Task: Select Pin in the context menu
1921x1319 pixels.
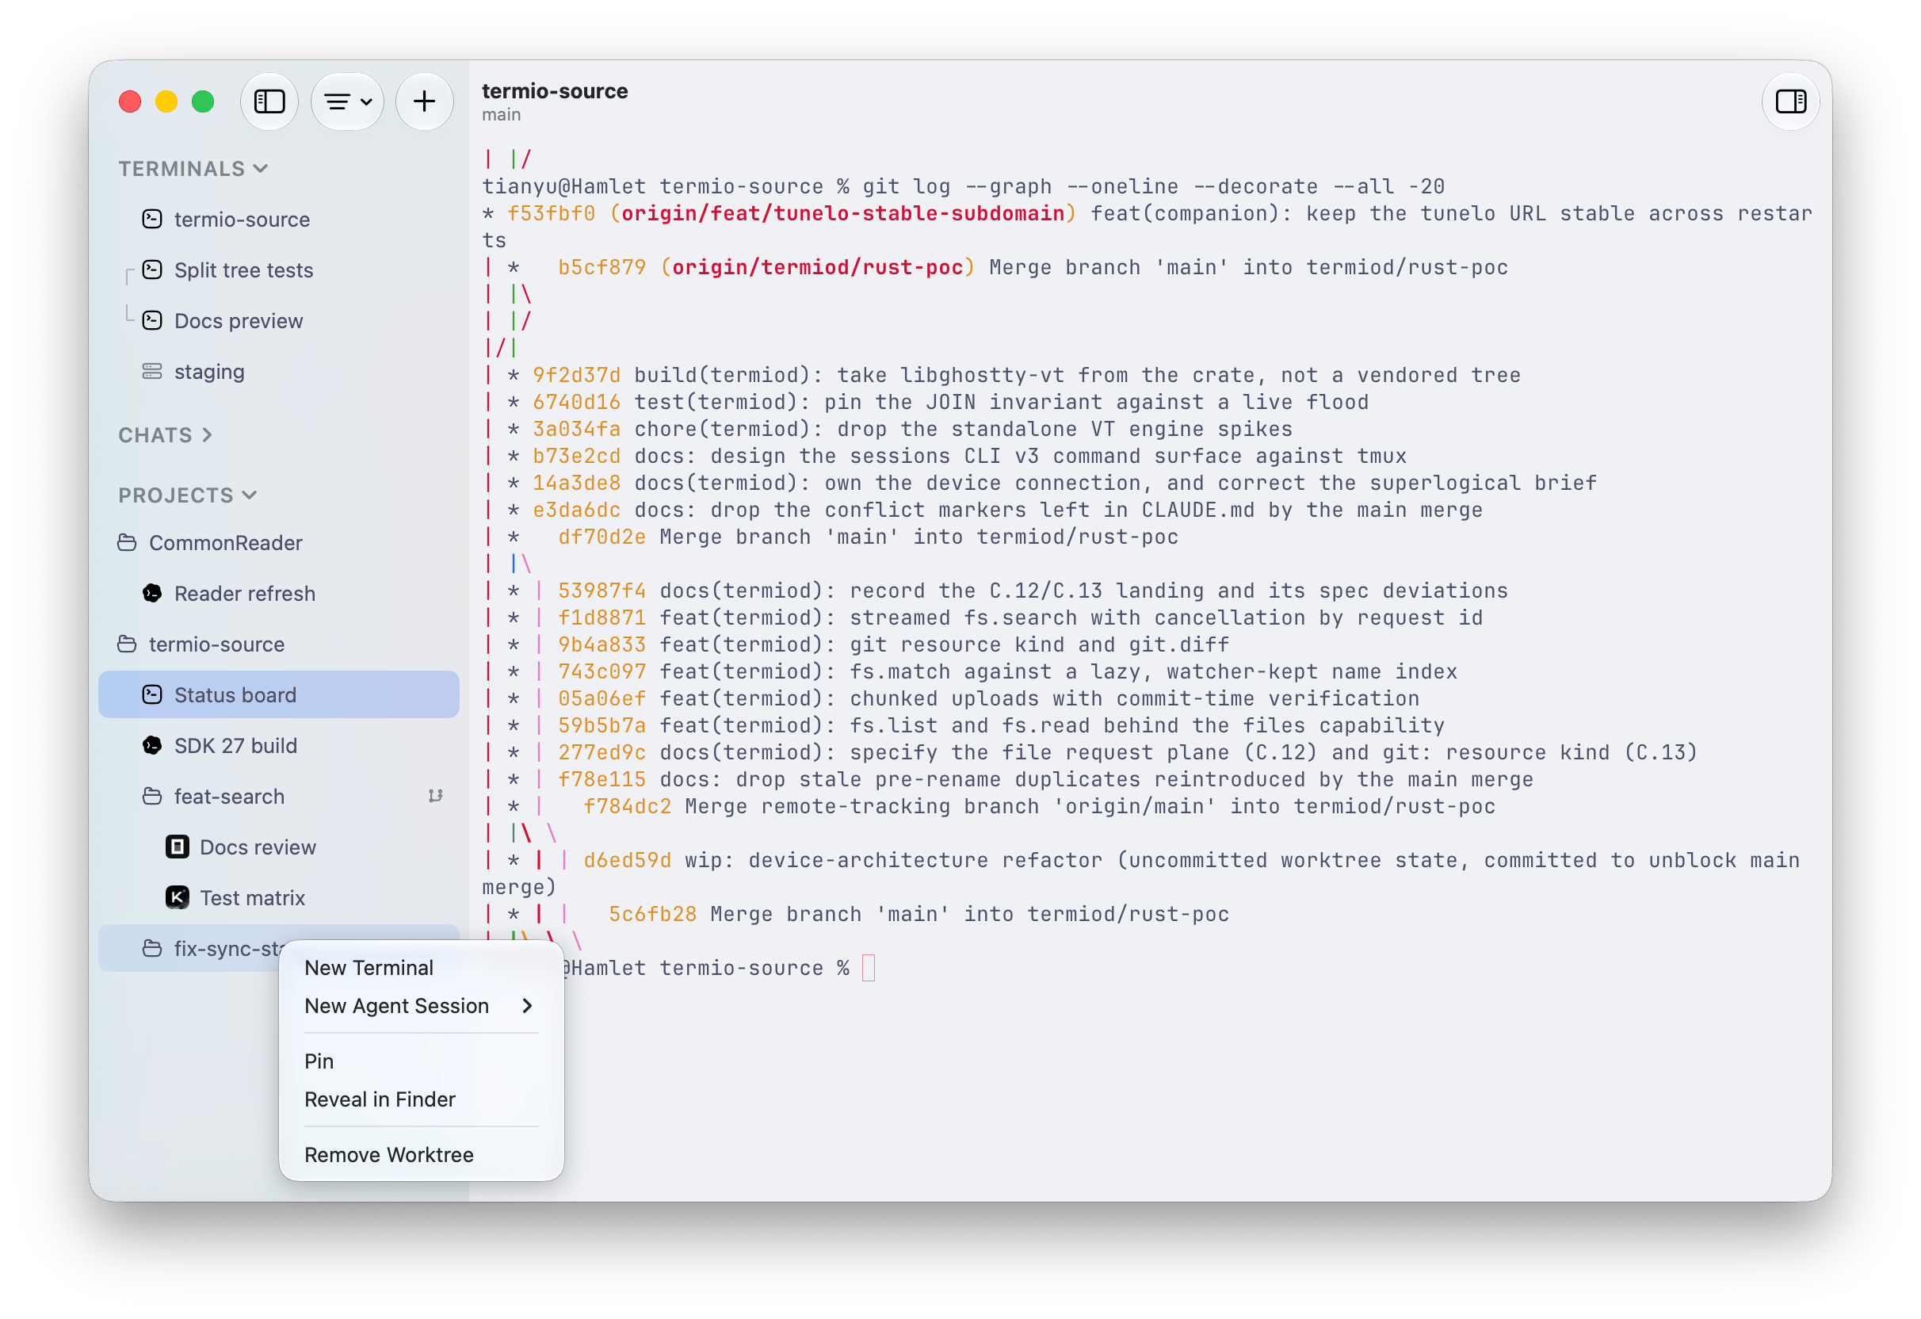Action: 422,1061
